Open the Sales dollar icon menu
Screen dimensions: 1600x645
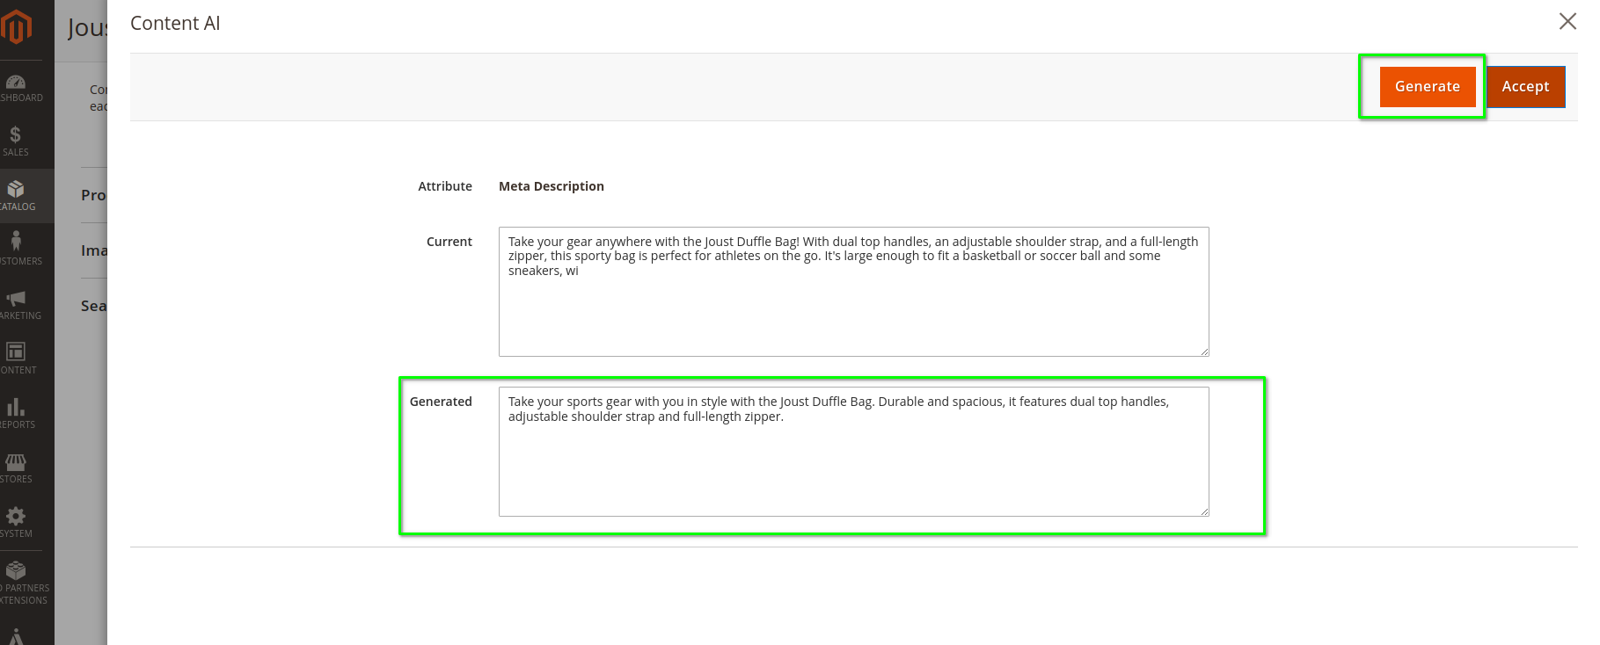coord(15,134)
